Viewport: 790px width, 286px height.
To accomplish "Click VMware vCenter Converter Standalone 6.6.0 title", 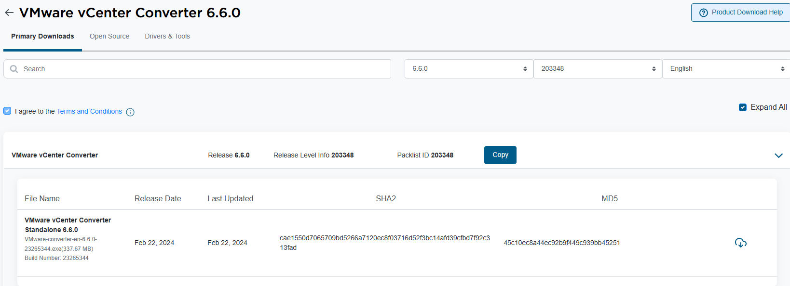I will [x=68, y=225].
